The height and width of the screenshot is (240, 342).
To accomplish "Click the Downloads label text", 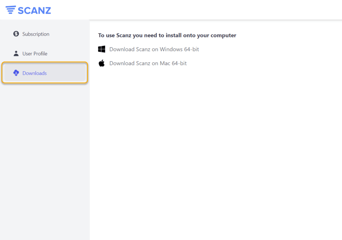I will (34, 73).
